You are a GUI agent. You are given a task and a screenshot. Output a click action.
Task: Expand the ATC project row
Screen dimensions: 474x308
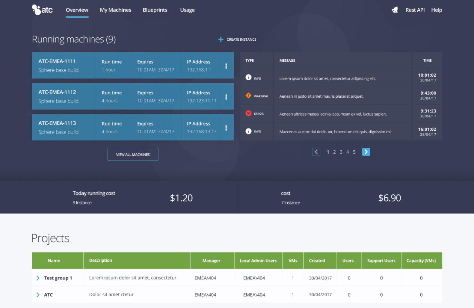(38, 295)
